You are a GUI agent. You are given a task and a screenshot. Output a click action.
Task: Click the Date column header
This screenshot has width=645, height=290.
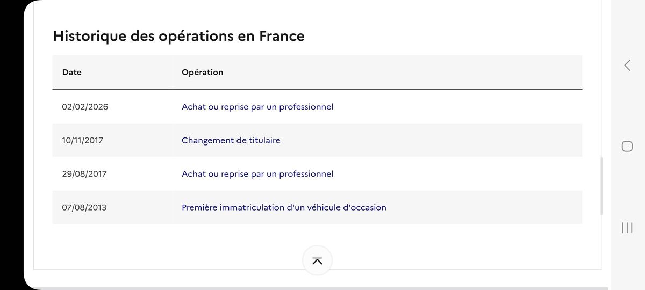pos(72,72)
